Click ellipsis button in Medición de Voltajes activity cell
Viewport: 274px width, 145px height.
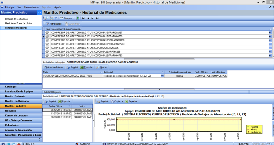[x=162, y=76]
